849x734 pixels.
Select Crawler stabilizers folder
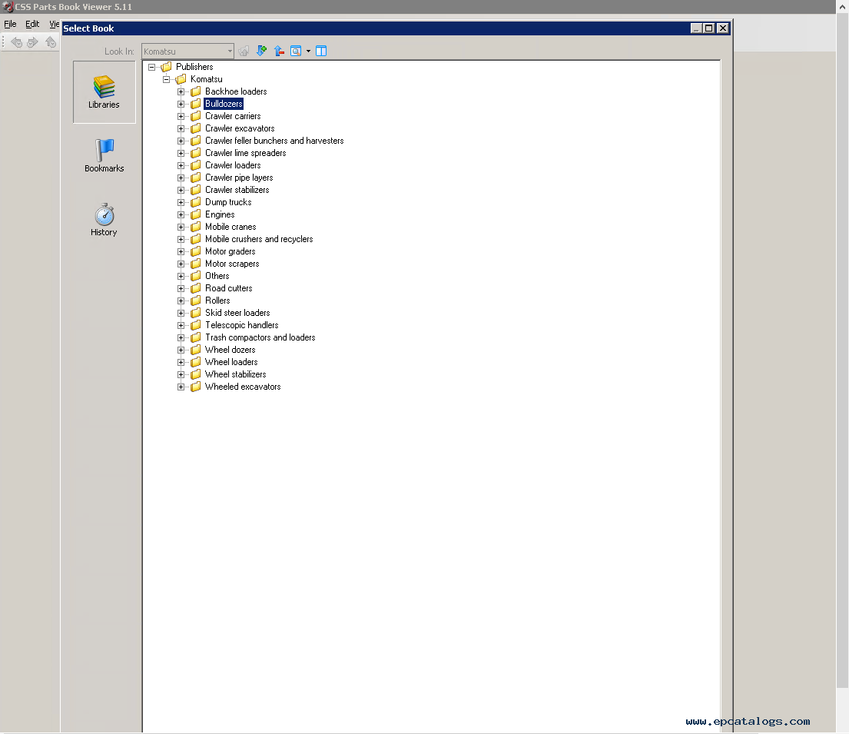pos(237,190)
